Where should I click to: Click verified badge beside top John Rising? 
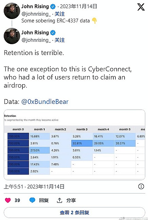tap(53, 6)
